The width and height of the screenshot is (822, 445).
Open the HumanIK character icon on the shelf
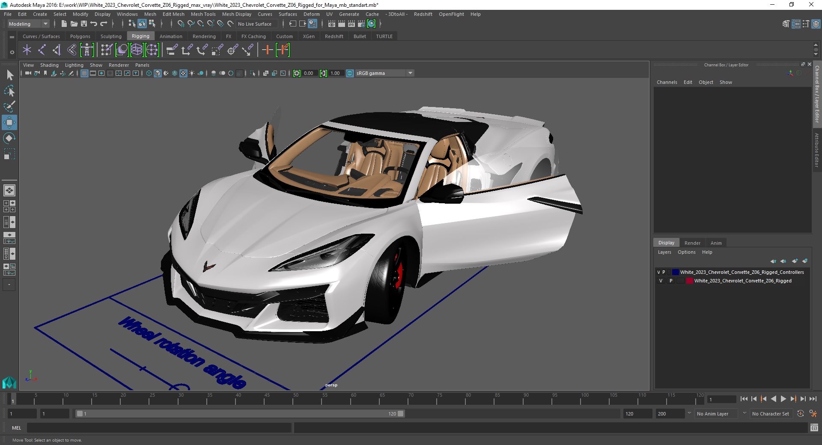[x=87, y=50]
